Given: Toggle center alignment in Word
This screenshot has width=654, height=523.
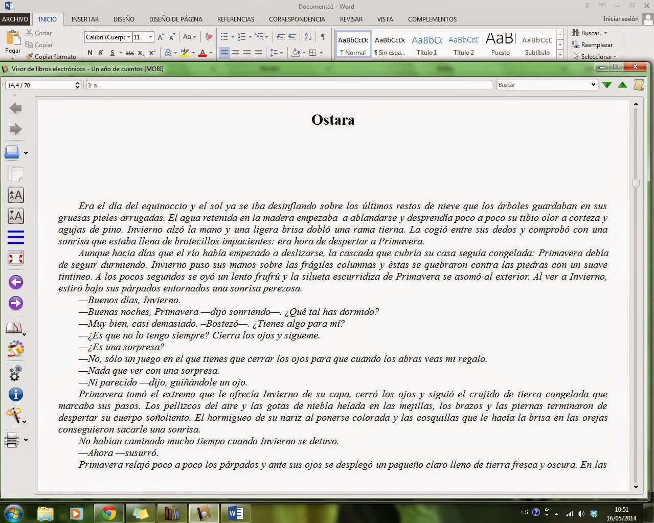Looking at the screenshot, I should click(236, 53).
